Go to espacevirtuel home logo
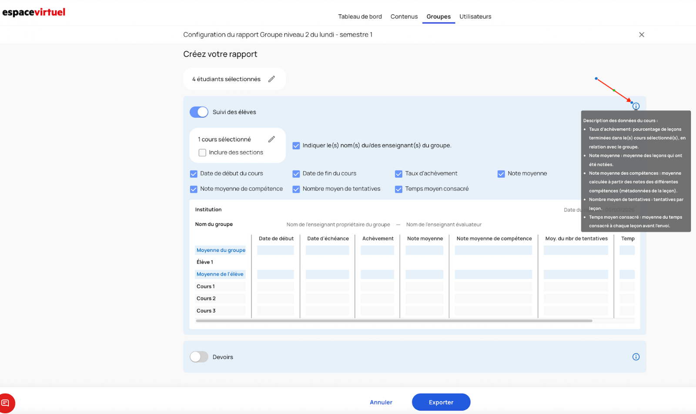Viewport: 696px width, 414px height. [x=34, y=12]
